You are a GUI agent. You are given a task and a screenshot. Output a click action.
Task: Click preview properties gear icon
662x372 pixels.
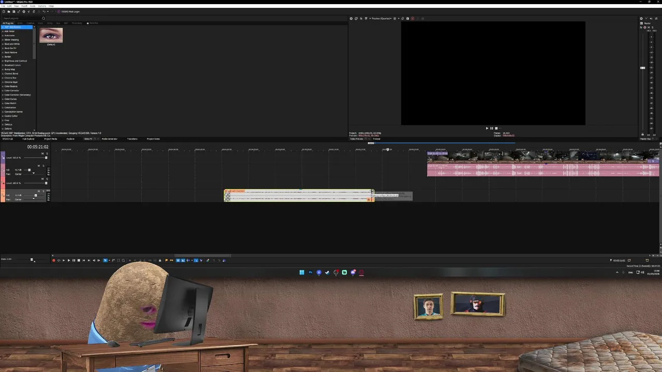(x=351, y=19)
